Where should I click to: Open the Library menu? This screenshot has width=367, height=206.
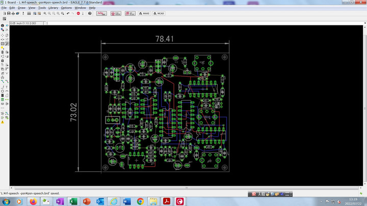(x=53, y=8)
